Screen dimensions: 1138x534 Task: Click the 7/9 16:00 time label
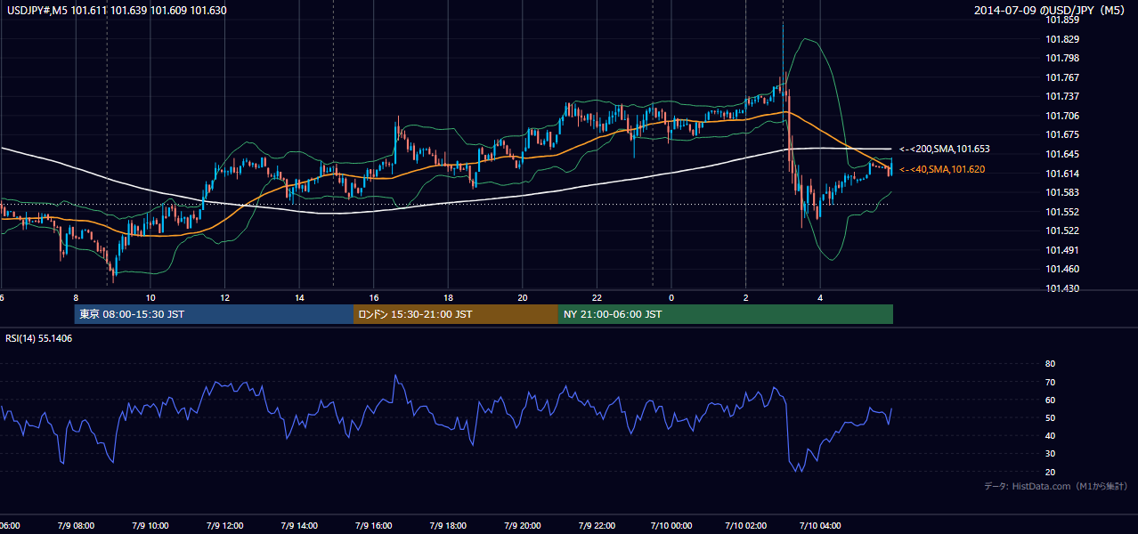click(x=373, y=525)
